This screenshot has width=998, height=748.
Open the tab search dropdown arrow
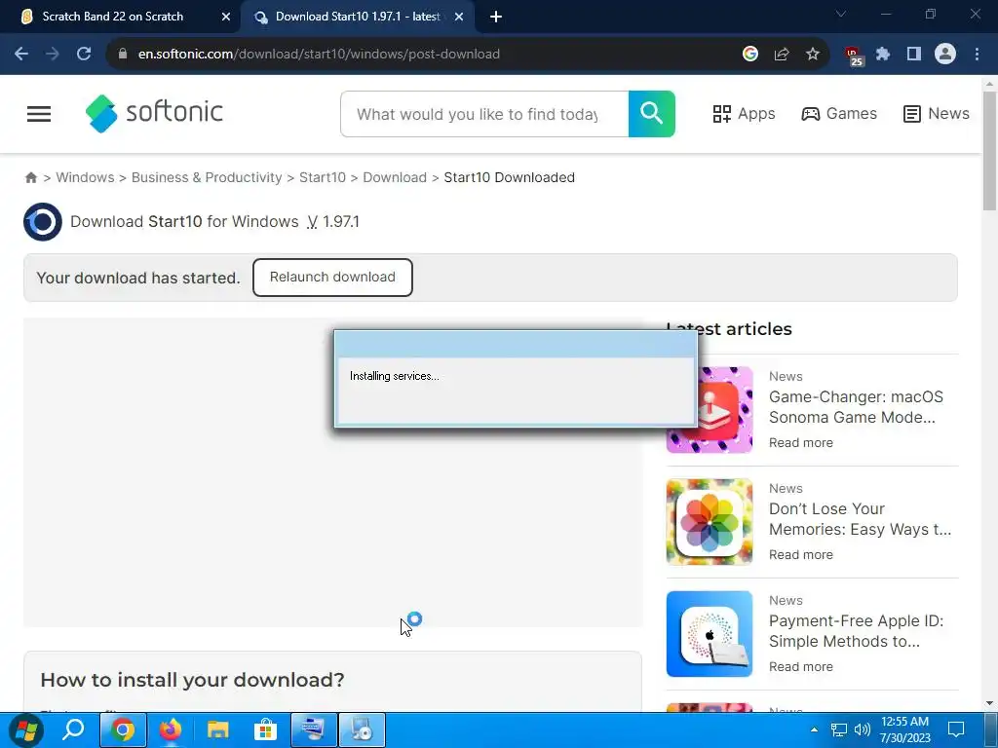(841, 14)
